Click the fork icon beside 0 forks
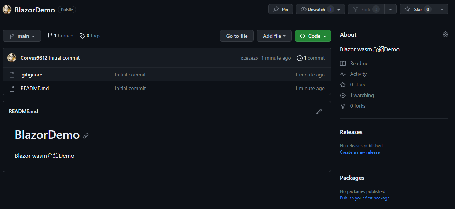The height and width of the screenshot is (209, 455). [x=343, y=106]
